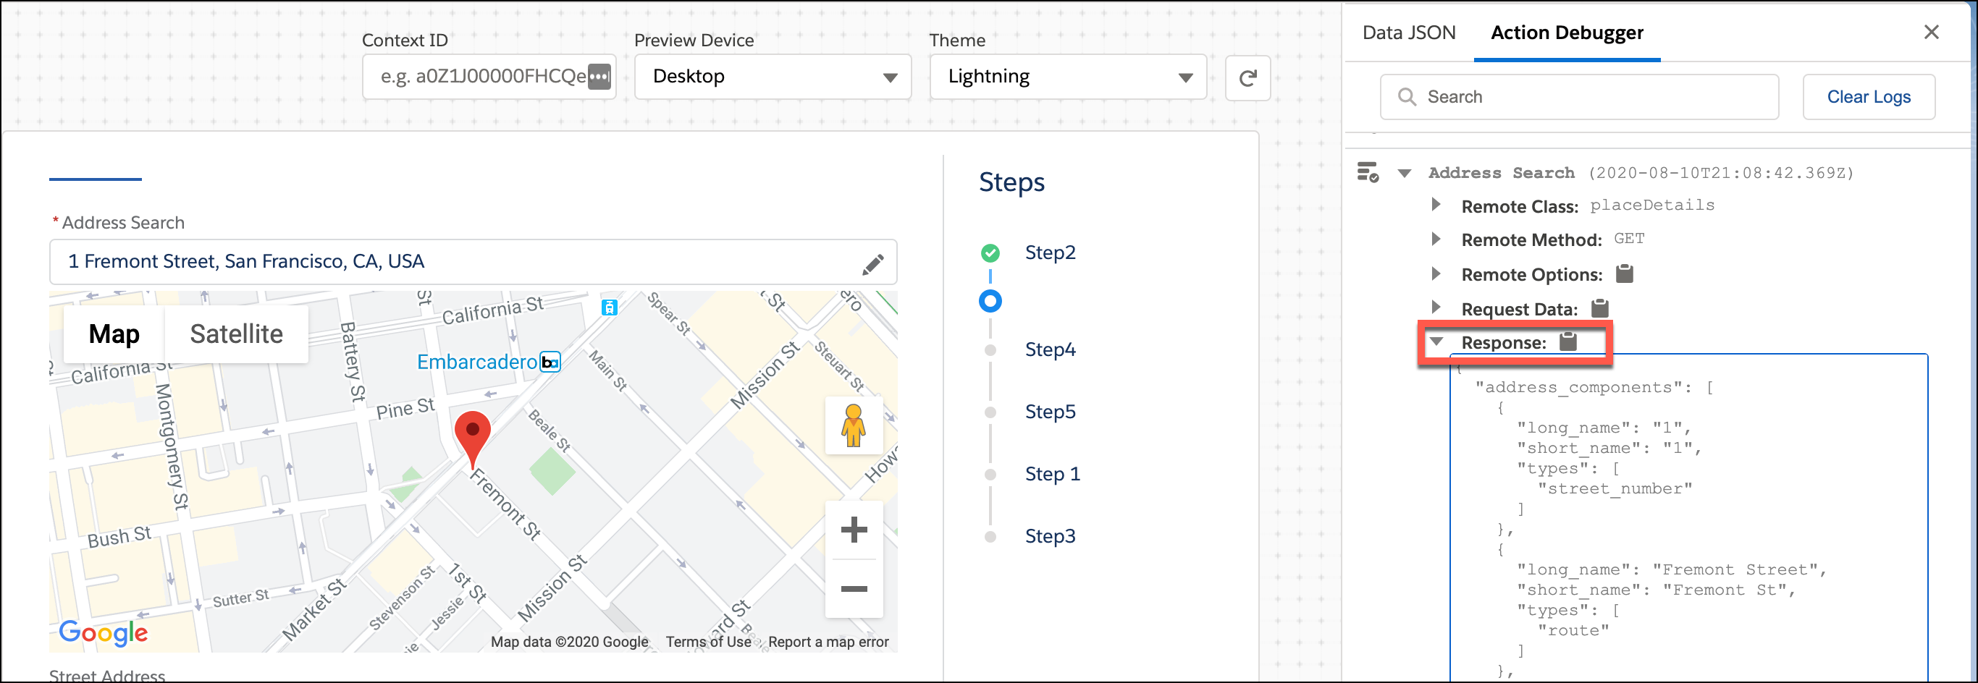Zoom in using the map plus control
This screenshot has width=1978, height=683.
854,530
